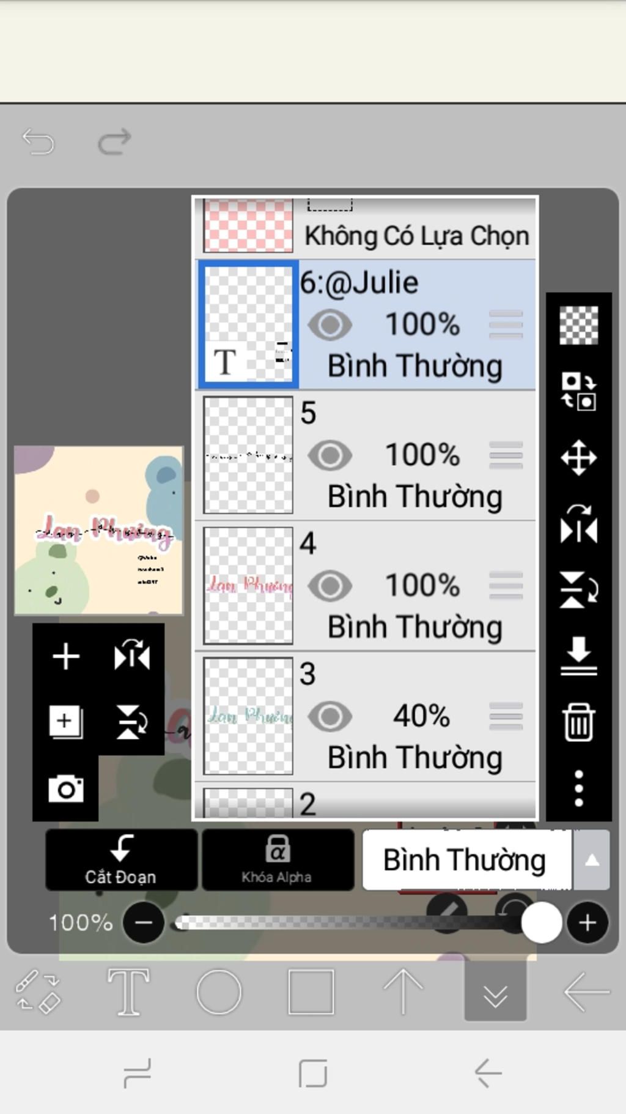Click the opacity slider white handle
This screenshot has width=626, height=1114.
pyautogui.click(x=541, y=922)
